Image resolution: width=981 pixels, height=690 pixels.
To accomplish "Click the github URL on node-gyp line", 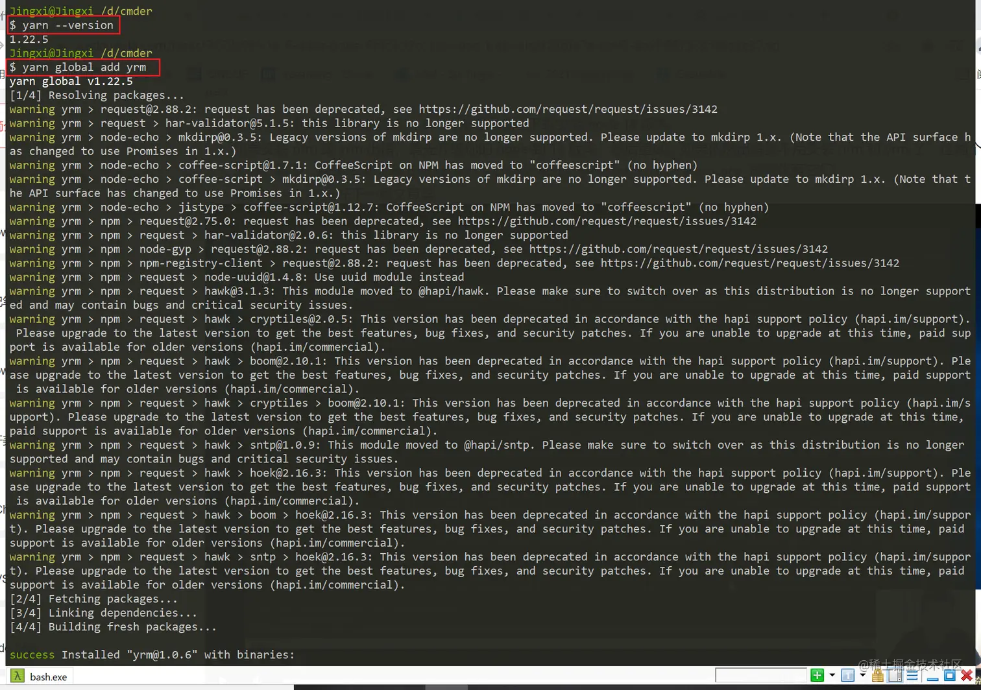I will pyautogui.click(x=679, y=249).
